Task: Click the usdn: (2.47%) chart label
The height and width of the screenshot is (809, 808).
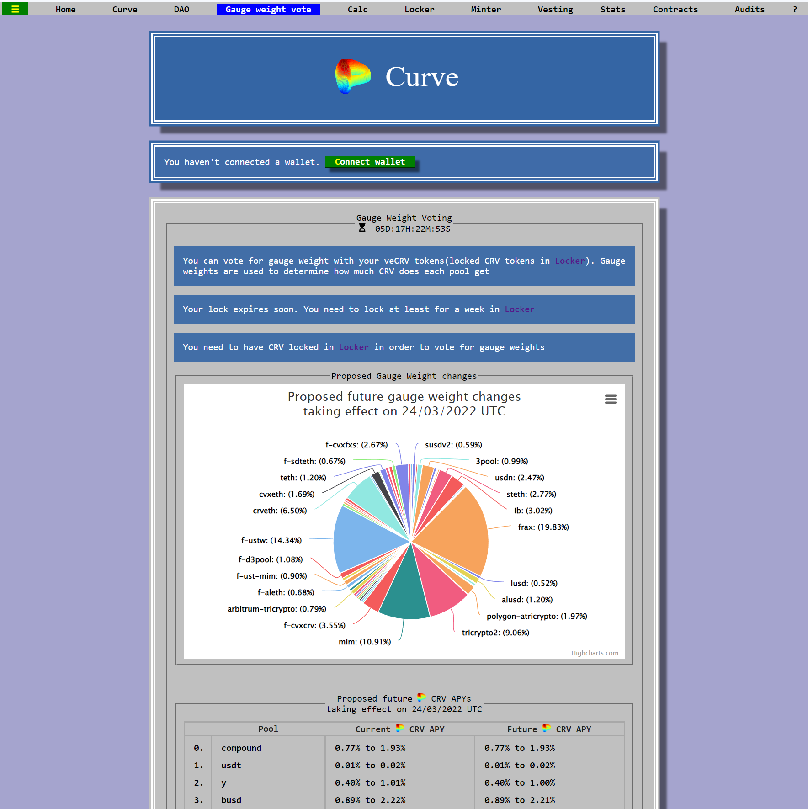Action: [520, 478]
